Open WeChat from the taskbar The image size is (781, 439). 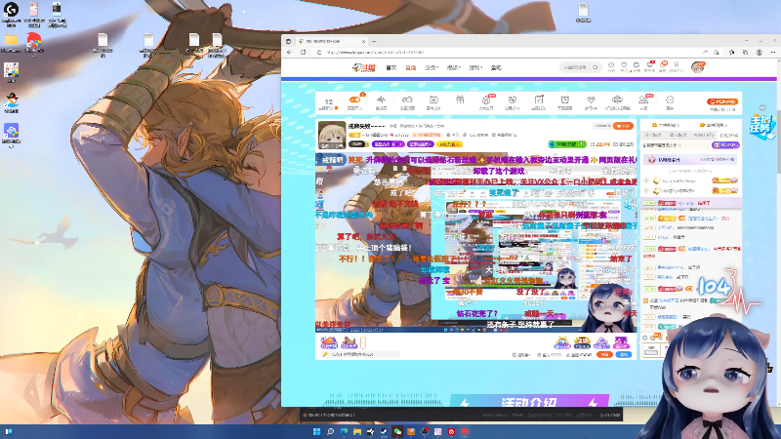397,431
